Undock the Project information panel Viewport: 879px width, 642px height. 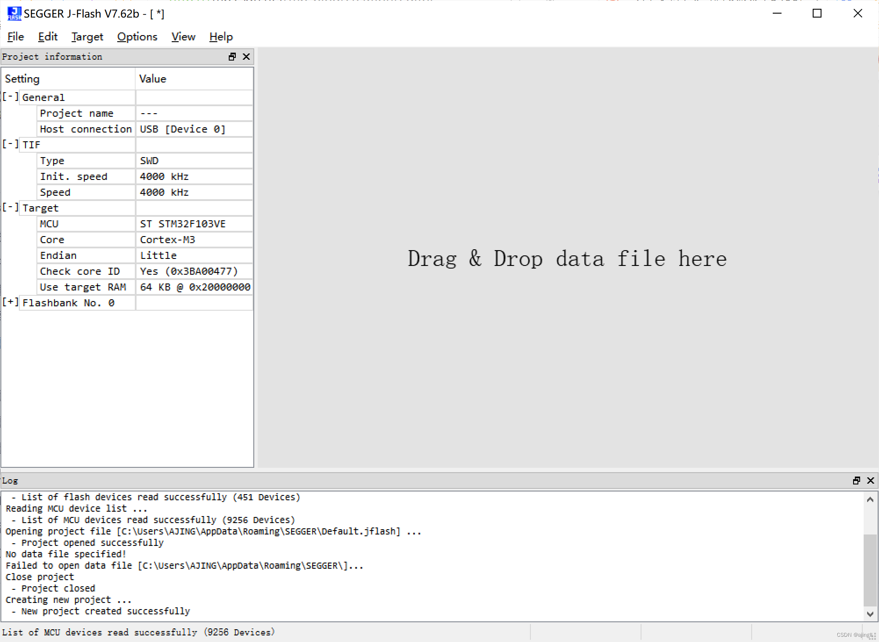232,57
